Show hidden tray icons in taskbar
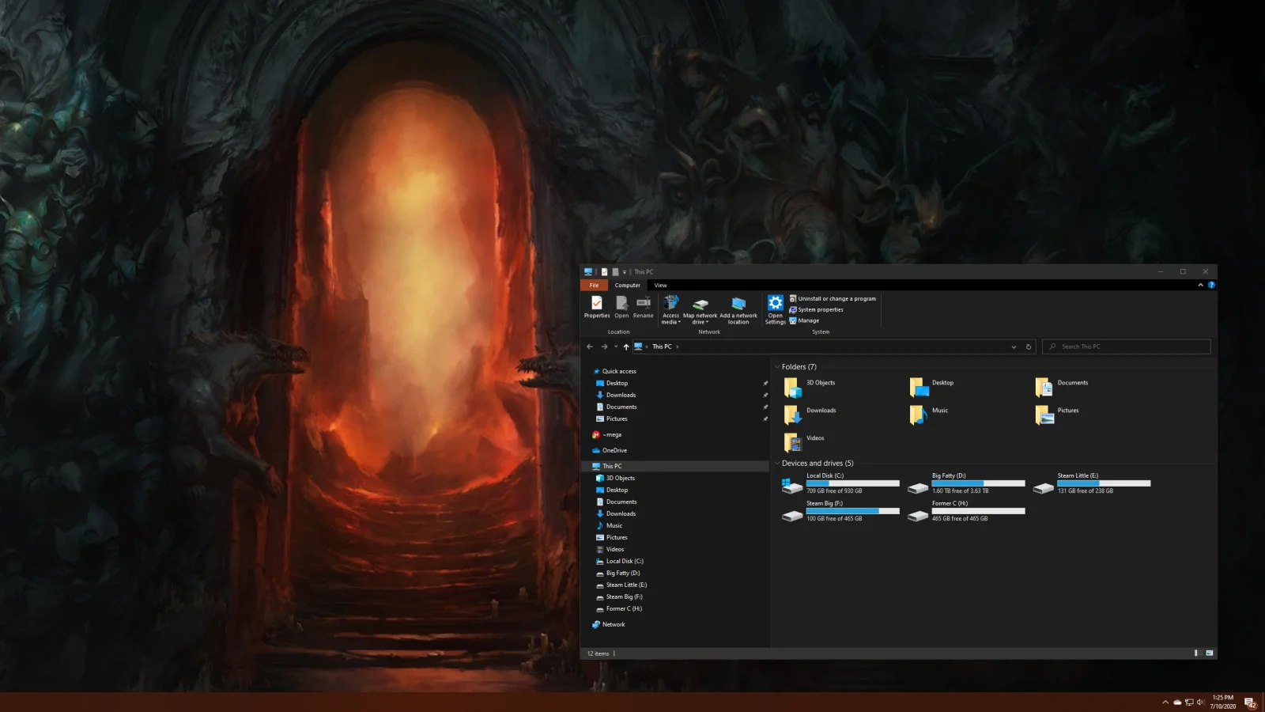1265x712 pixels. [1165, 703]
